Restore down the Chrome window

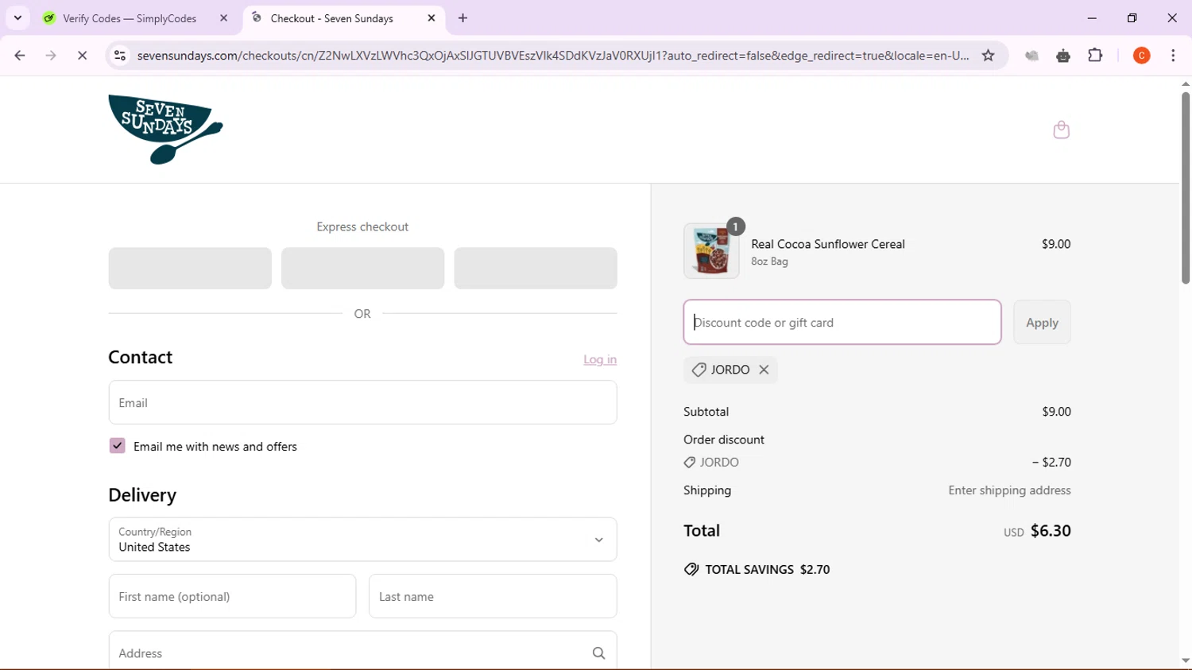pos(1132,17)
